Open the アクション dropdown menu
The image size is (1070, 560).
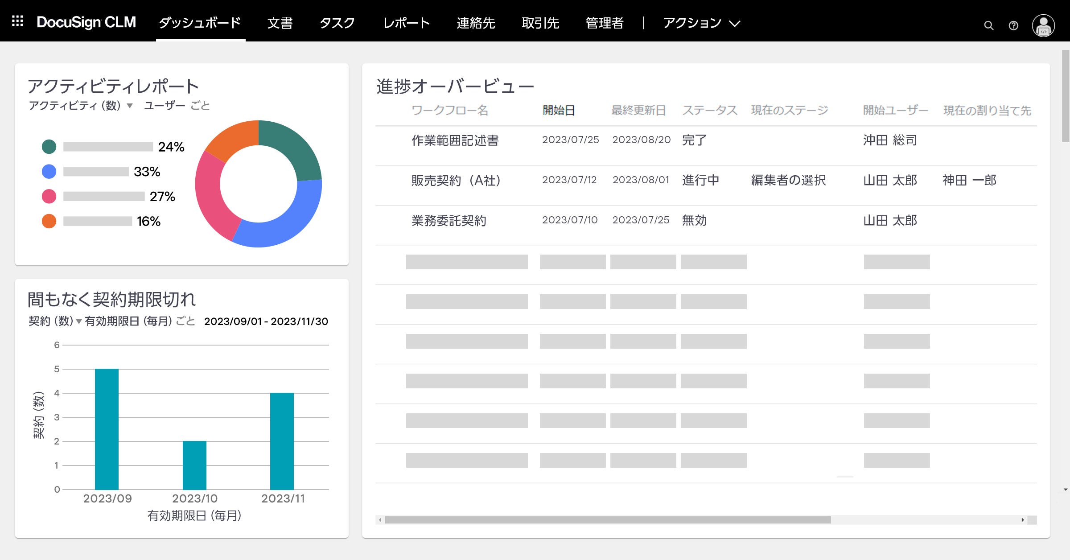pos(701,22)
